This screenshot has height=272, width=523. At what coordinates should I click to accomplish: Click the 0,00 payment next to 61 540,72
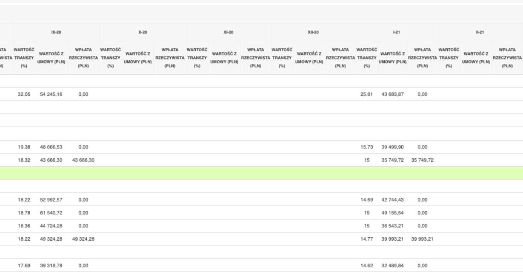tap(83, 213)
